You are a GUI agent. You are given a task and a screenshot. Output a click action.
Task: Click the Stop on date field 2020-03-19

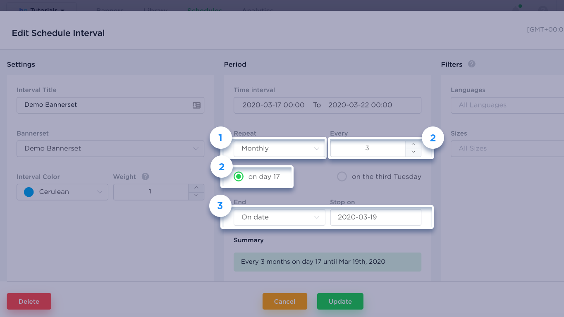click(x=376, y=217)
